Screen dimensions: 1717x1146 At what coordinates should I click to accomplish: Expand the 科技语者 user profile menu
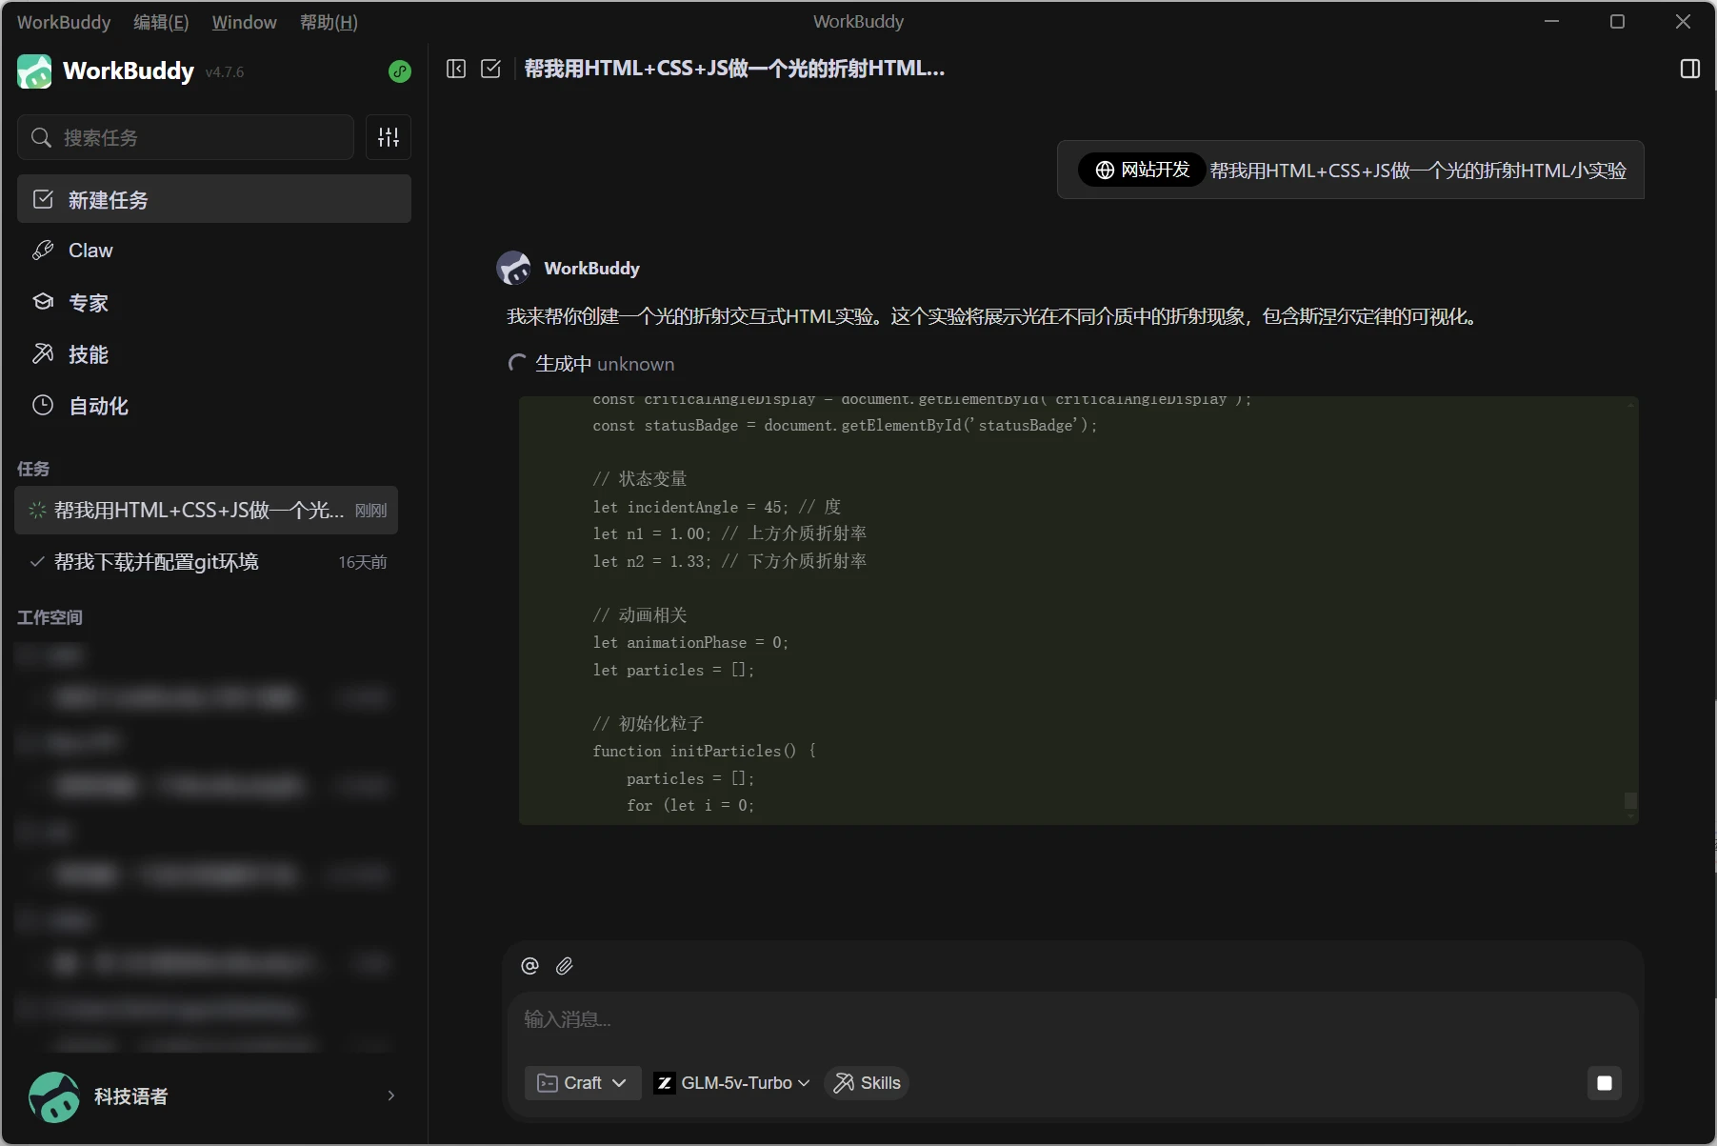pyautogui.click(x=213, y=1096)
